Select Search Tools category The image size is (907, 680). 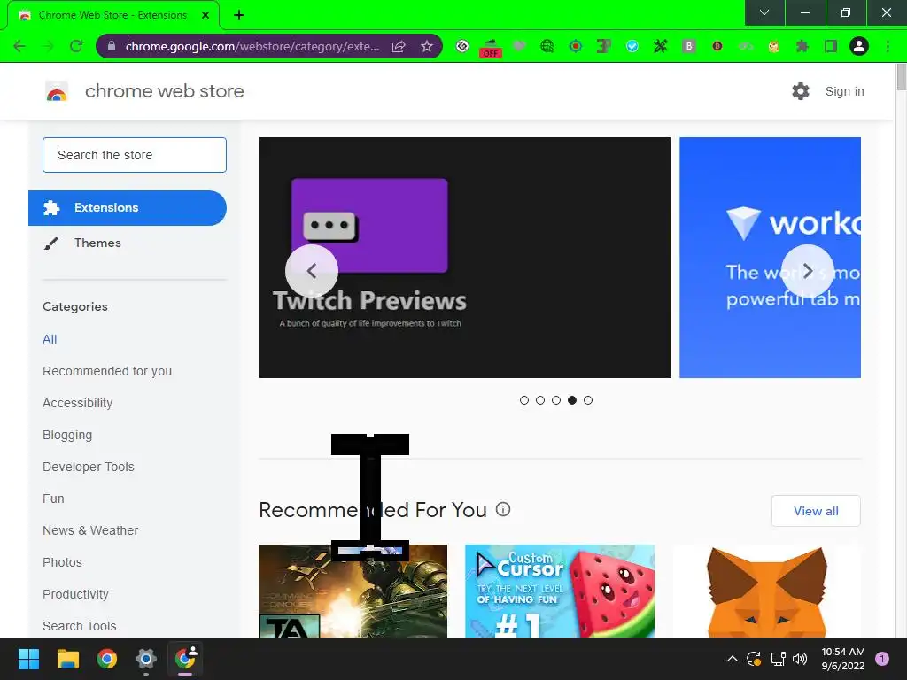(x=79, y=626)
